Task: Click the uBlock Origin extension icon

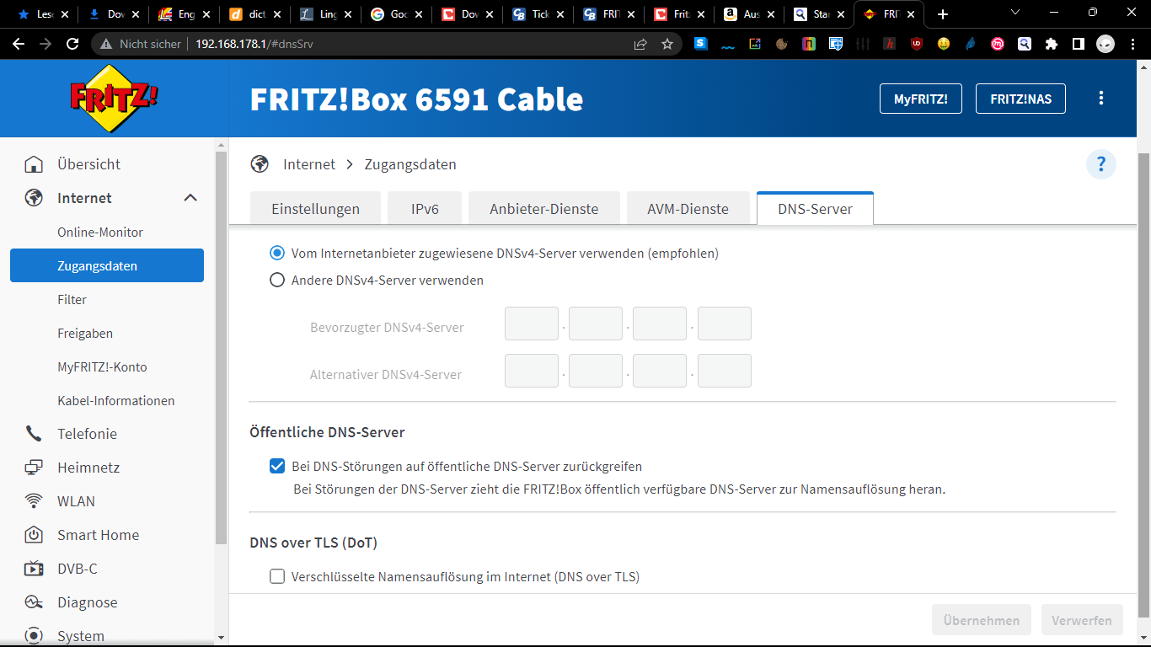Action: tap(916, 44)
